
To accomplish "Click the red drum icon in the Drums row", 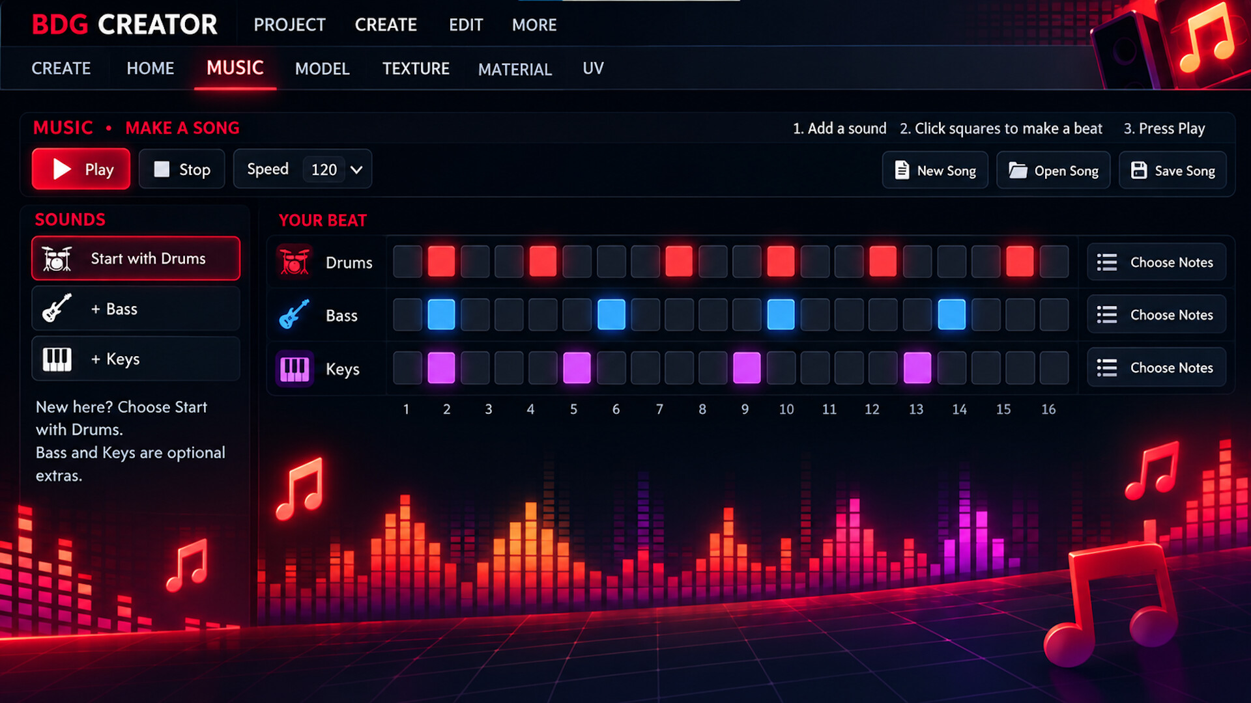I will (294, 262).
